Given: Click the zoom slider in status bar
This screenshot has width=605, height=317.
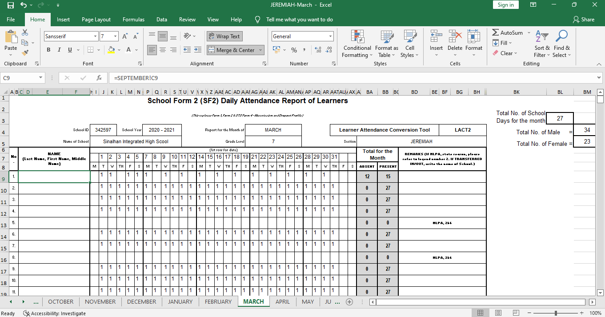Looking at the screenshot, I should point(555,313).
